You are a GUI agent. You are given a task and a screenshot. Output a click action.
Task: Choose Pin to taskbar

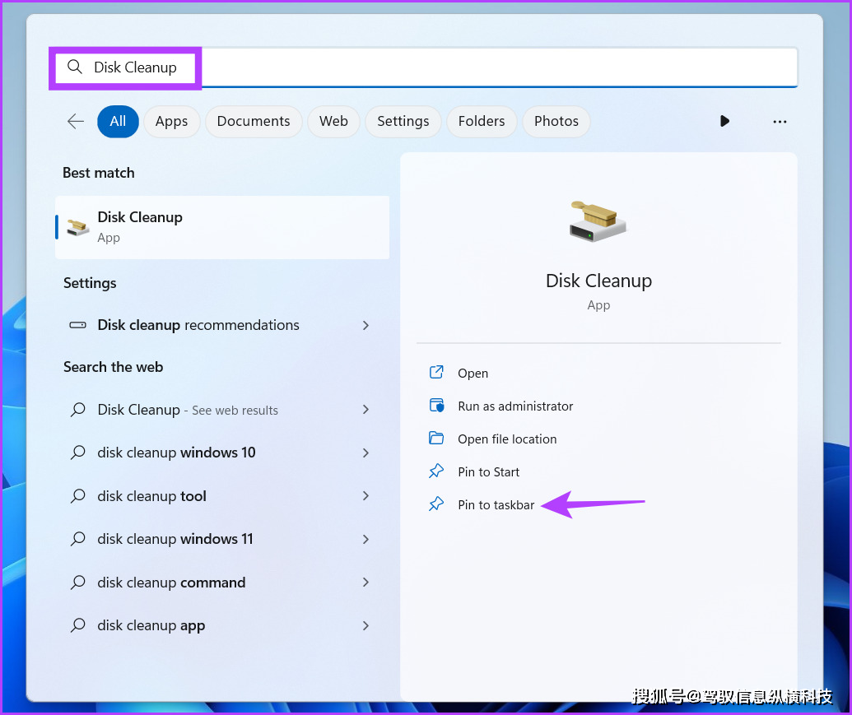[496, 505]
